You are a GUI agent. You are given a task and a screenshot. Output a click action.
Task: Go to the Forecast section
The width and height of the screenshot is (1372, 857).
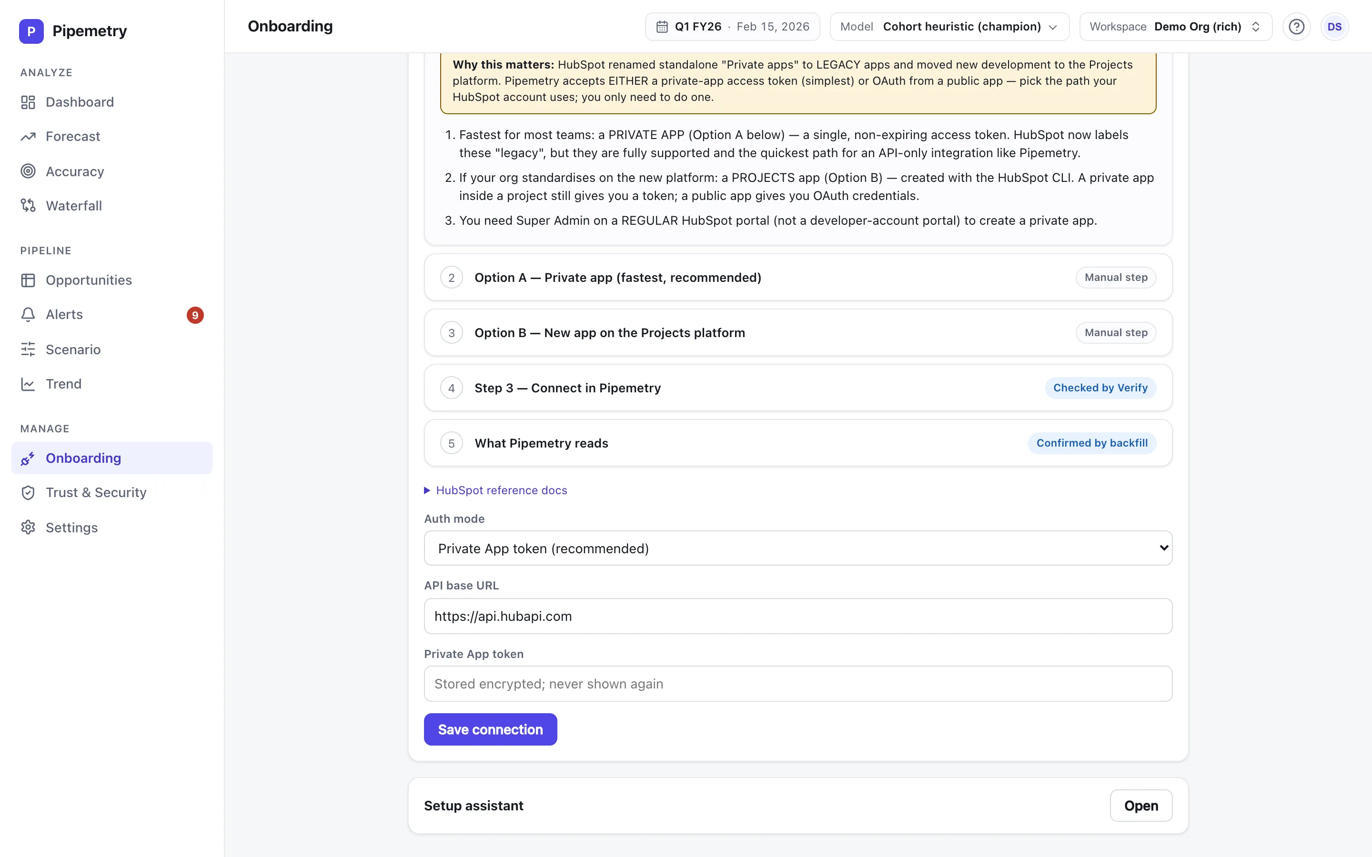(111, 137)
